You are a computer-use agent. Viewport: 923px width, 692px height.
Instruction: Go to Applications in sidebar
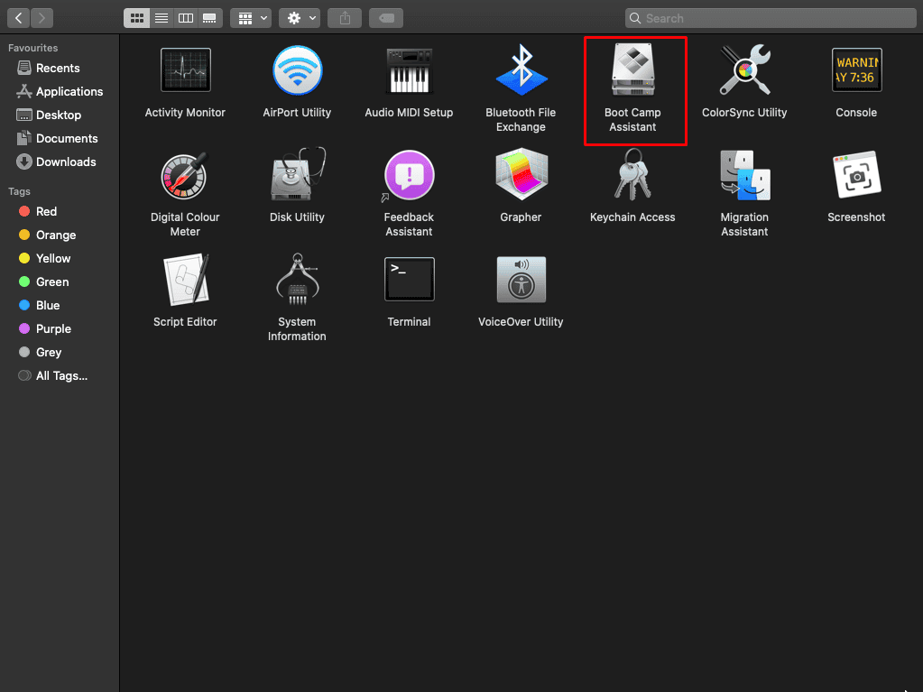pos(69,92)
